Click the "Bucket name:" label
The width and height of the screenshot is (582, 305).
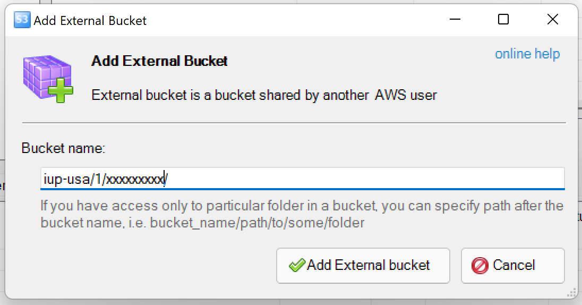coord(63,148)
